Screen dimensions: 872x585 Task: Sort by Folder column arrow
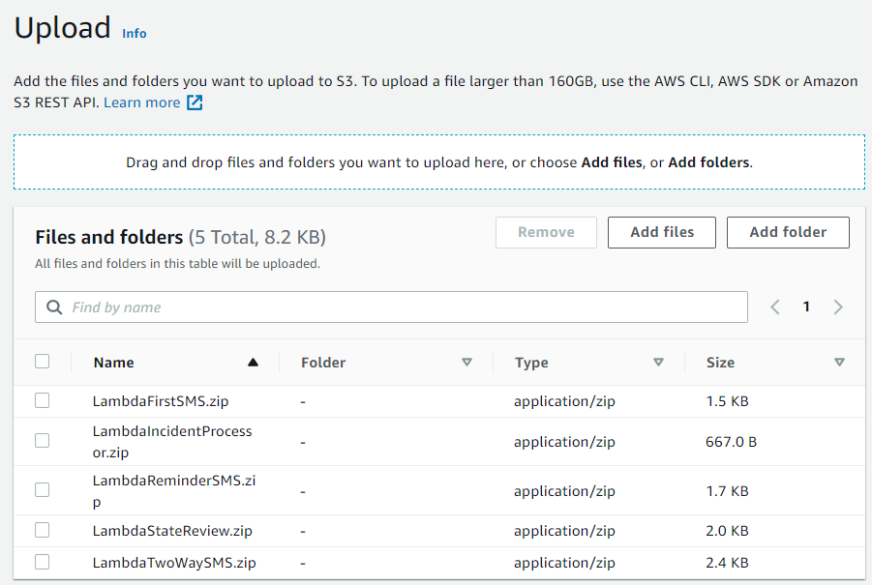tap(466, 363)
